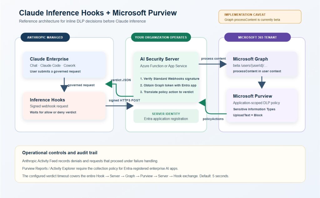Select the subtitle "Reference architecture for inline DLP decisions"
Screen dimensions: 320x198
click(82, 21)
